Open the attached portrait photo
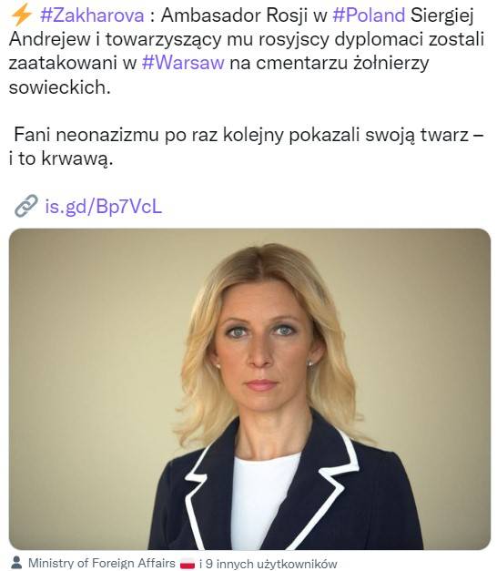The image size is (497, 571). (249, 389)
